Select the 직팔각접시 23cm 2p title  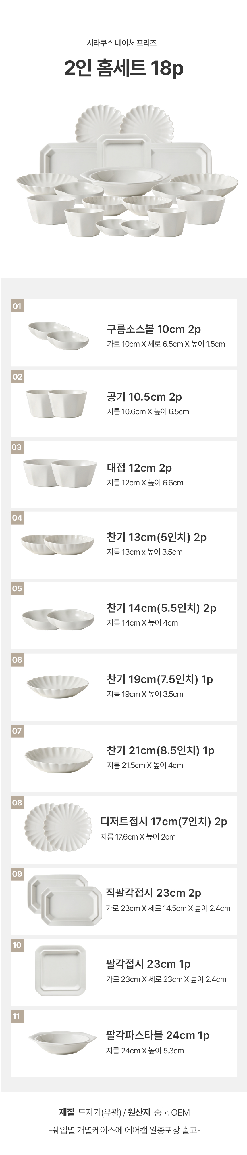153,893
